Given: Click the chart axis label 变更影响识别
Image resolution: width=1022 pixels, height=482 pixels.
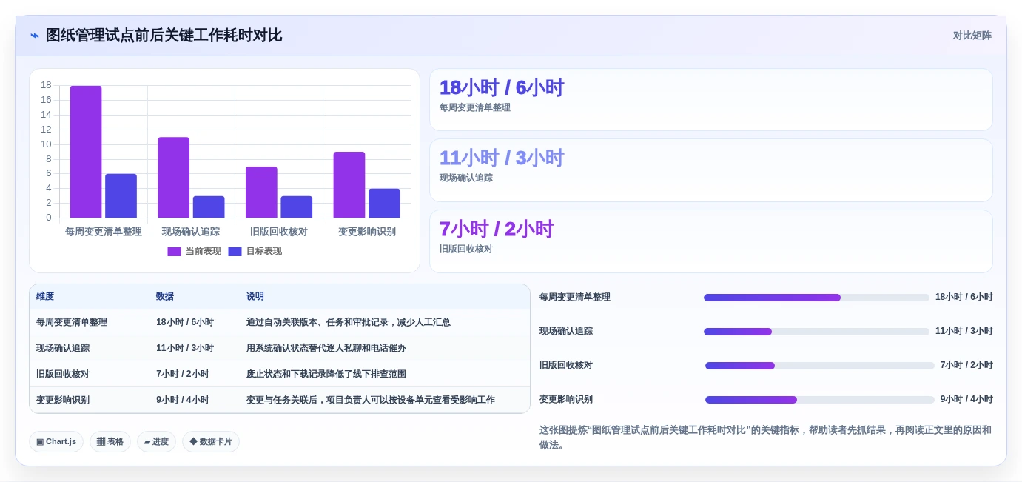Looking at the screenshot, I should (x=367, y=232).
